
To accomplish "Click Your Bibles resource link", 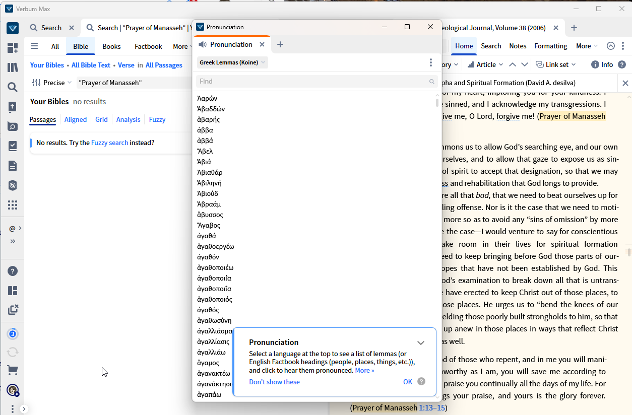I will click(x=47, y=65).
